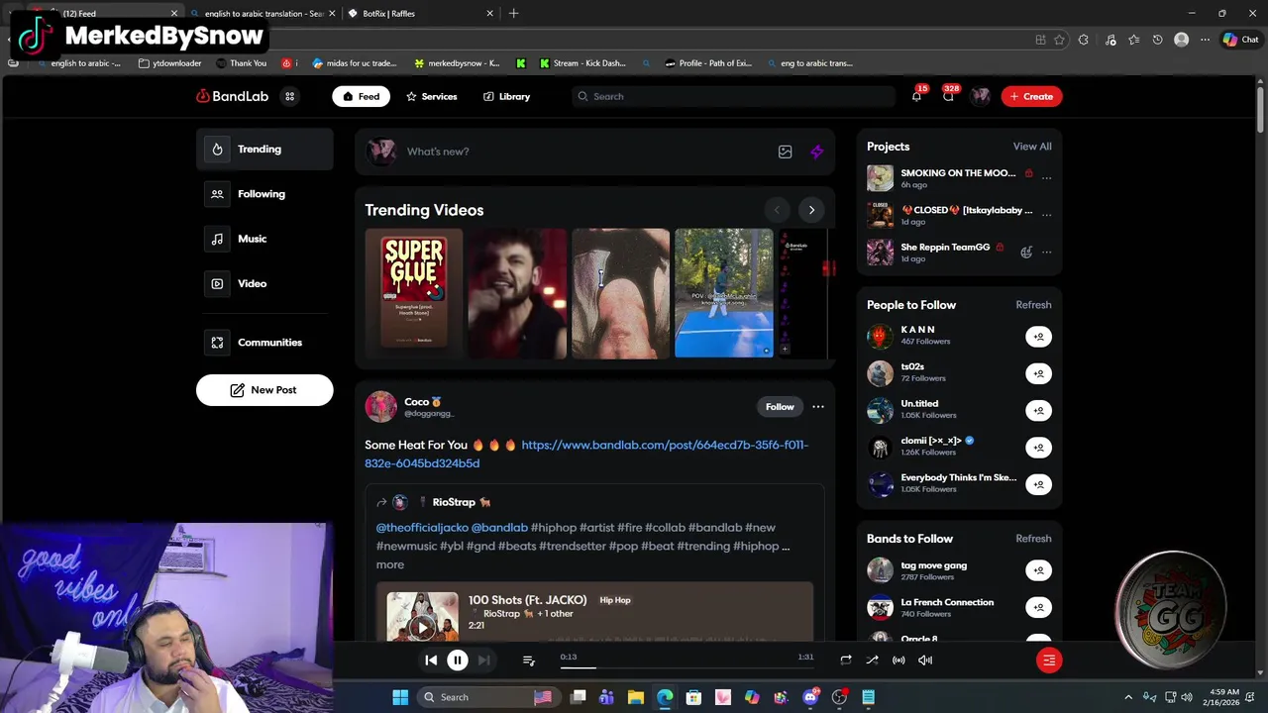This screenshot has height=713, width=1268.
Task: Skip to previous track in player
Action: [431, 661]
